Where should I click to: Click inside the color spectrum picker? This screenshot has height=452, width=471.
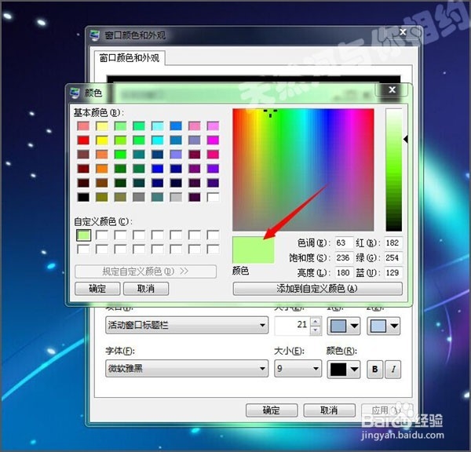[x=303, y=169]
